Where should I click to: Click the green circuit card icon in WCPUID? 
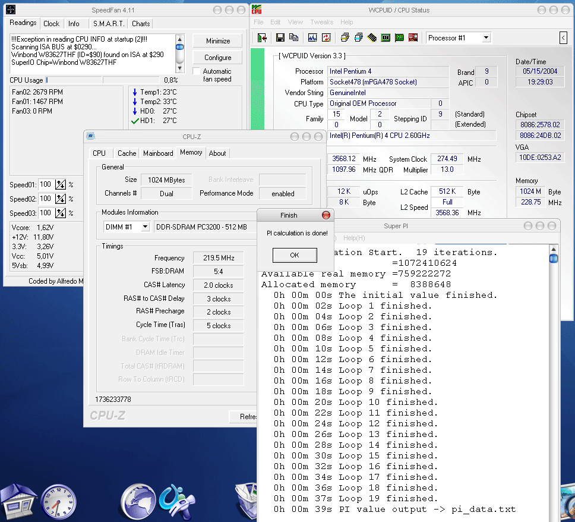click(x=399, y=37)
